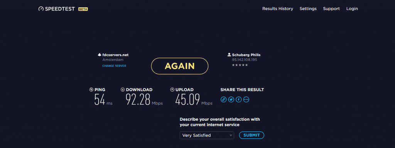Click the server icon beside fdcservers.net
395x148 pixels.
100,55
